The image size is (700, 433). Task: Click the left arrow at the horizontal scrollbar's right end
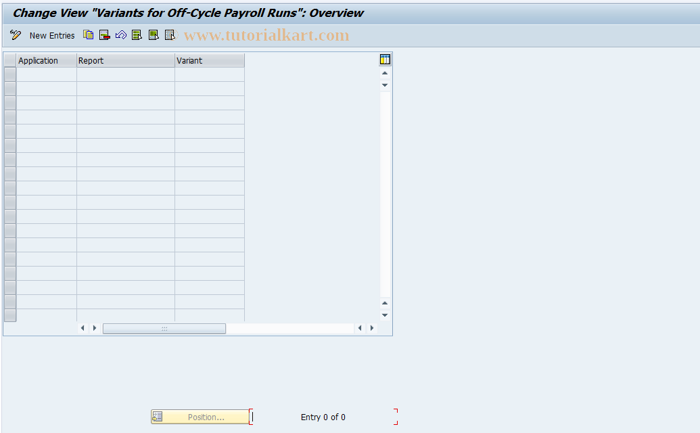coord(360,328)
